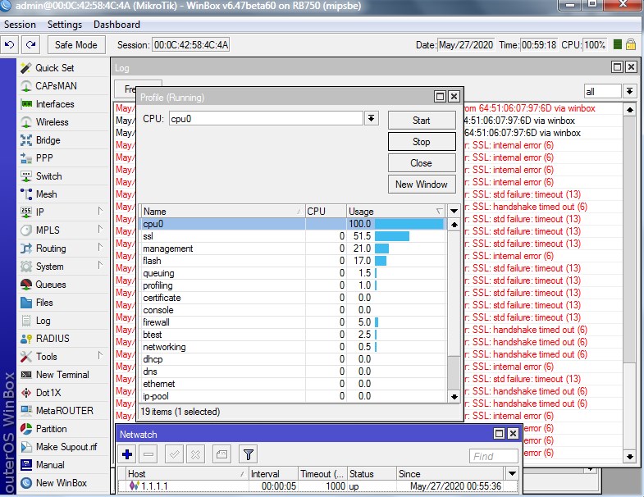Open the Session menu
The image size is (644, 497).
20,25
